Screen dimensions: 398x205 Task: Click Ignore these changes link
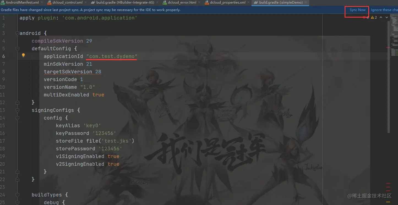pyautogui.click(x=384, y=10)
